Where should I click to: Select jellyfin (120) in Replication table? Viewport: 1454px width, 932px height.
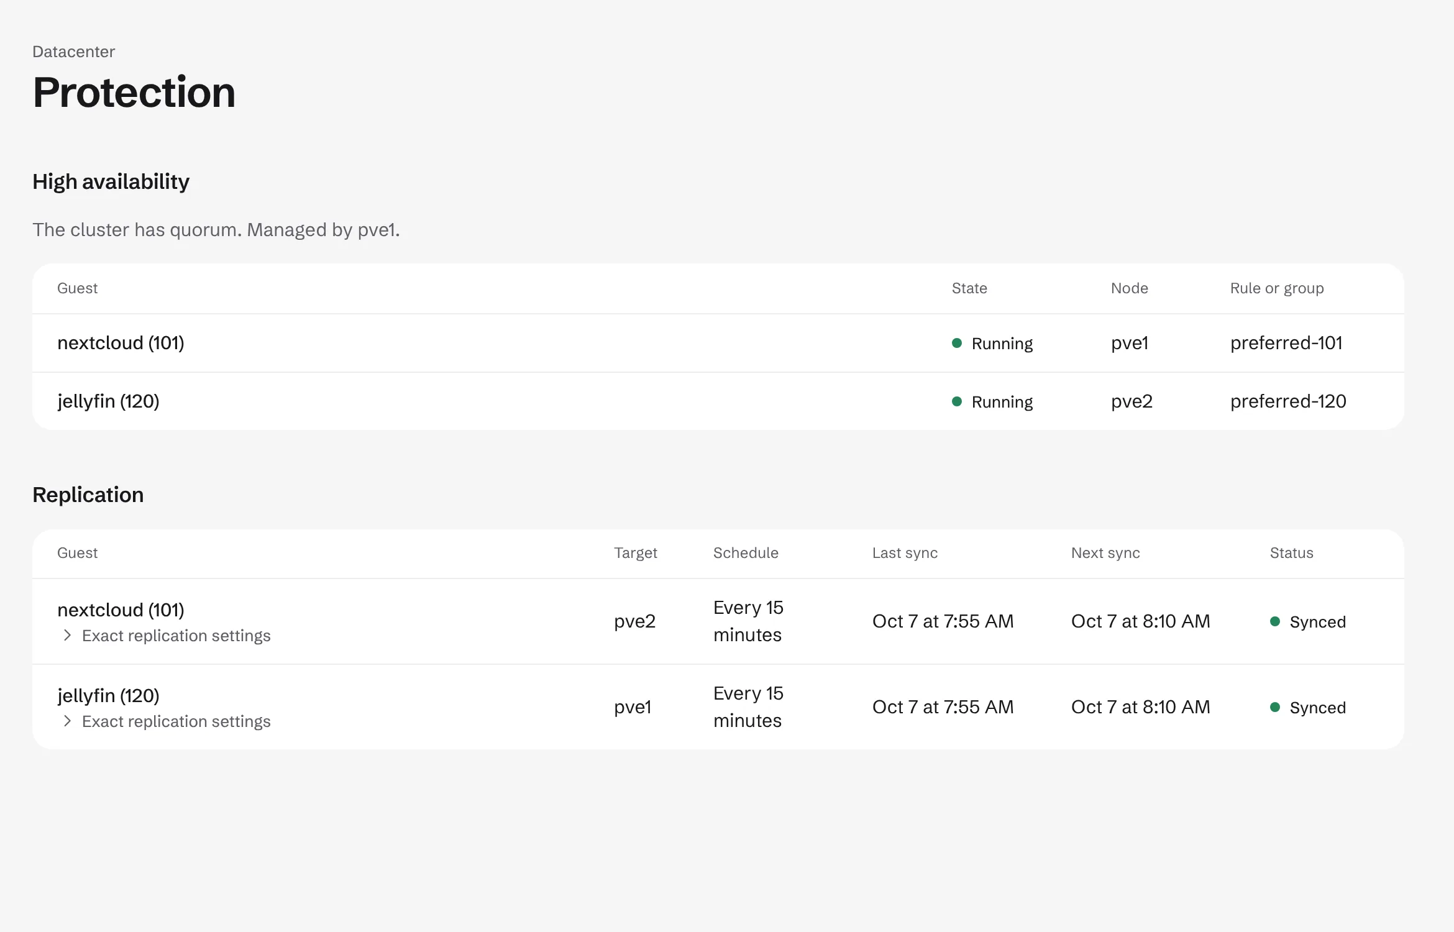tap(108, 696)
